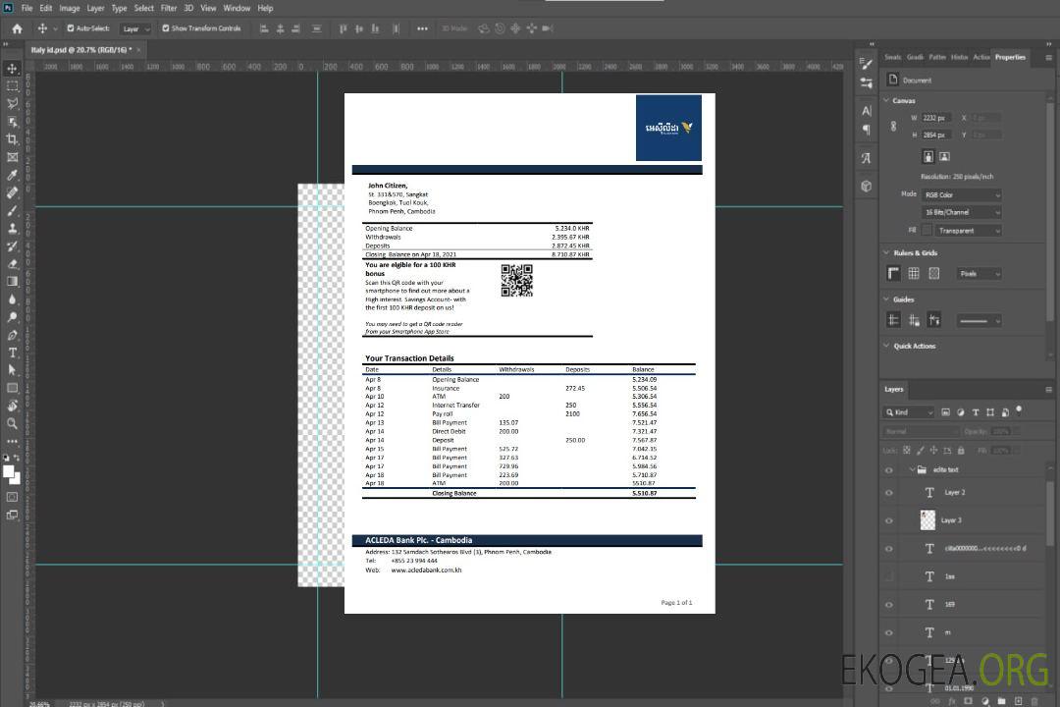The height and width of the screenshot is (707, 1060).
Task: Open the Filter menu
Action: pyautogui.click(x=169, y=8)
